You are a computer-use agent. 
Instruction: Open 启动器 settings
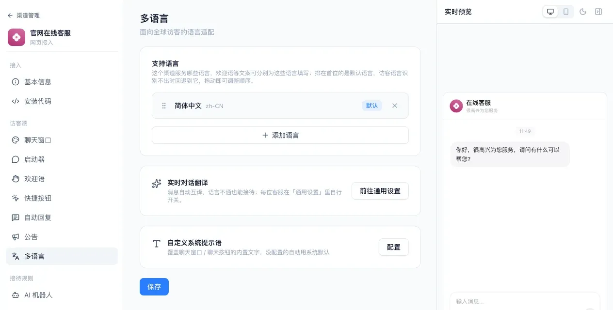click(62, 159)
